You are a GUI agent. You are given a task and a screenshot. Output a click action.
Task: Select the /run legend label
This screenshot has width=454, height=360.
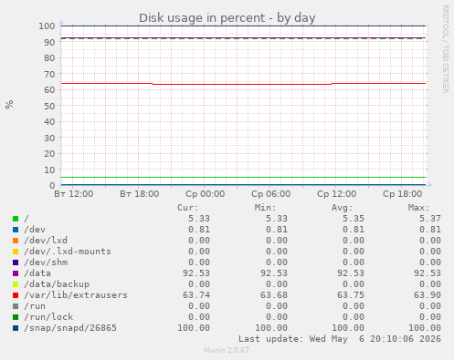(x=35, y=306)
